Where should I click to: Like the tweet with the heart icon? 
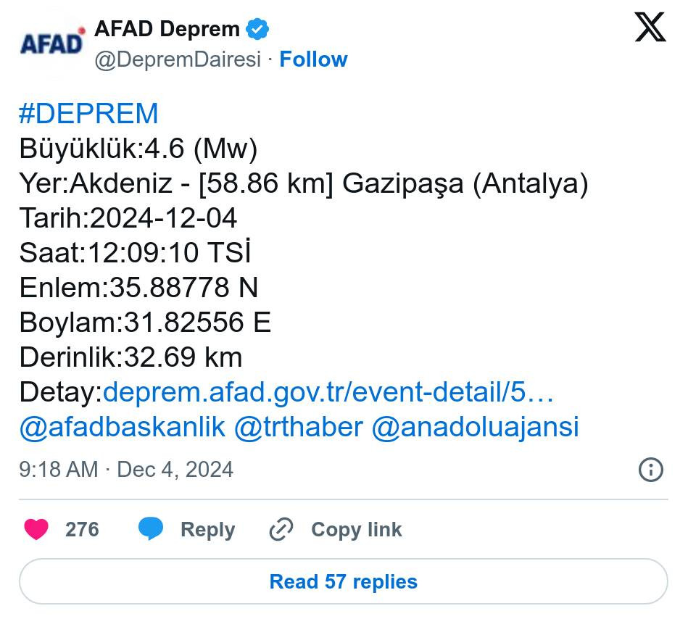[x=36, y=530]
